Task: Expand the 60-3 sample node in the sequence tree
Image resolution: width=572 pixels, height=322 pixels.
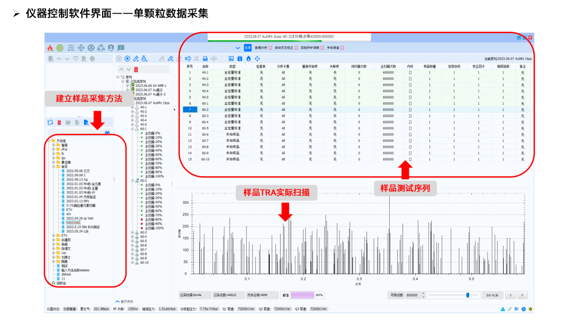Action: click(x=132, y=232)
